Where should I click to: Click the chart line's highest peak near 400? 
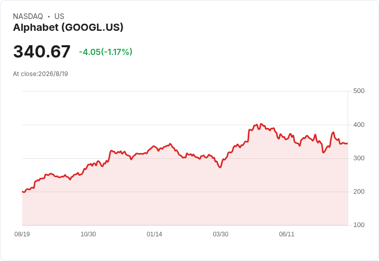tap(261, 124)
